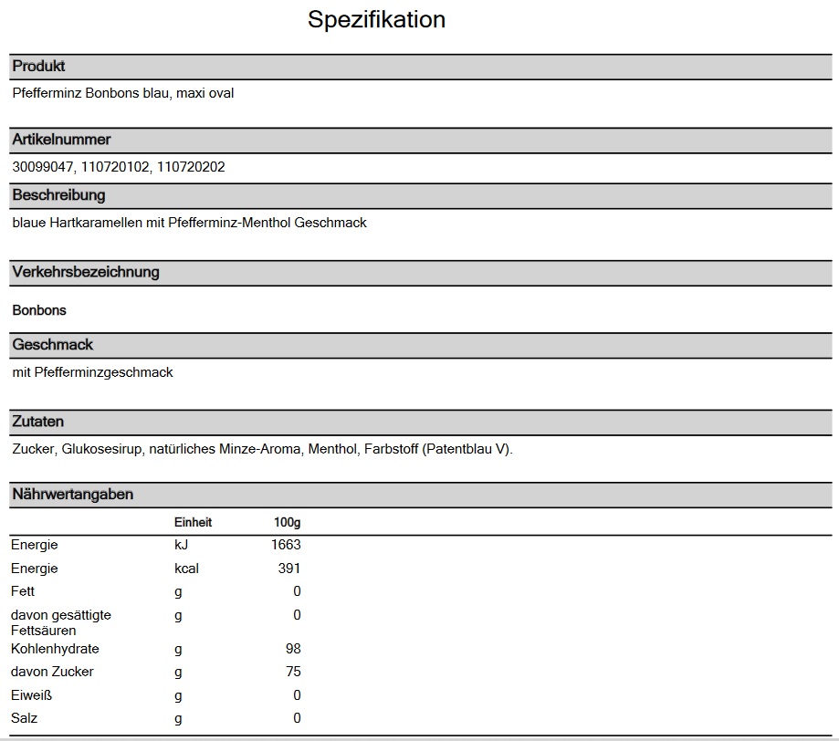Click the blaue Hartkaramellen description text

pyautogui.click(x=190, y=223)
